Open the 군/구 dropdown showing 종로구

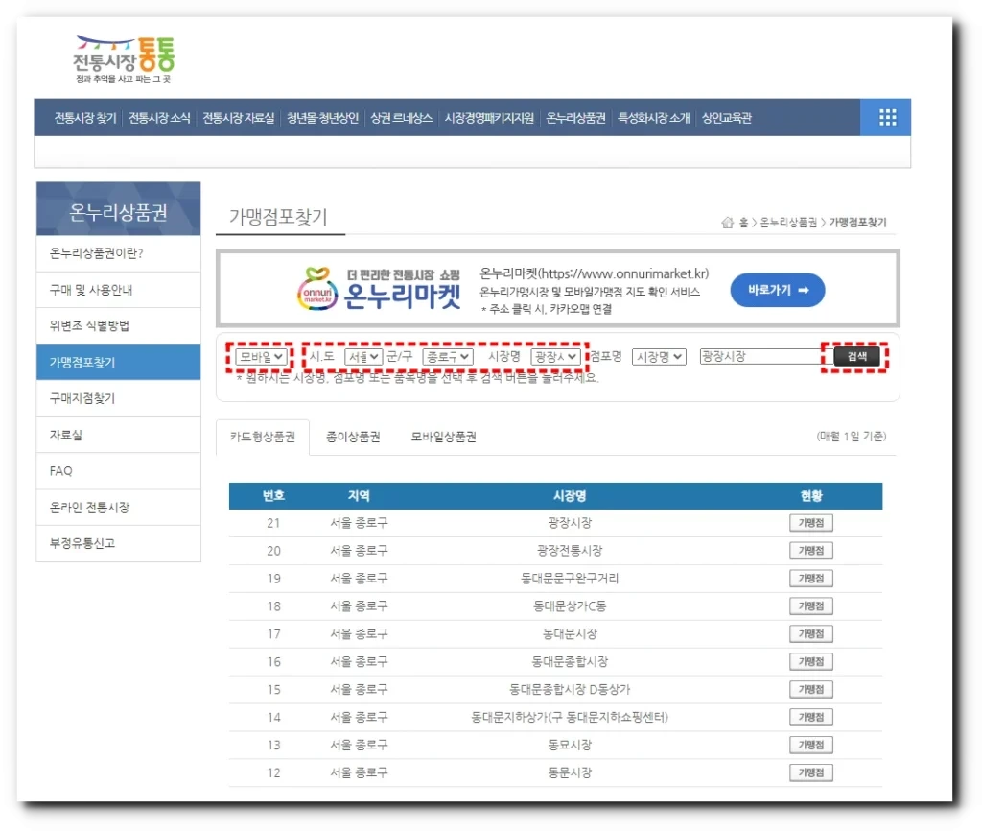446,356
